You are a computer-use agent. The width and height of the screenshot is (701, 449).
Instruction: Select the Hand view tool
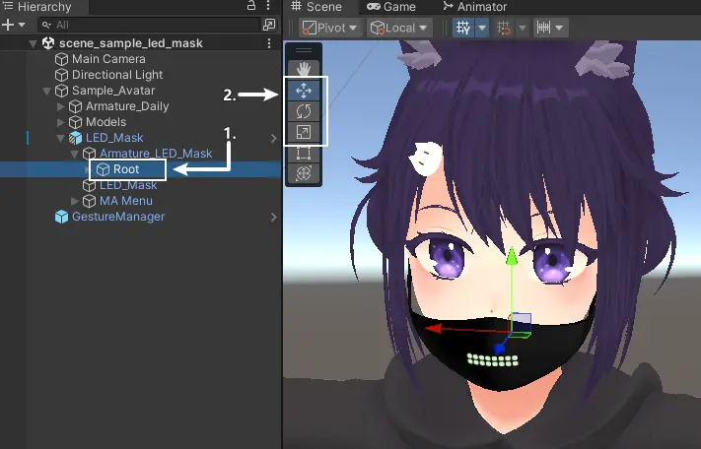[304, 69]
